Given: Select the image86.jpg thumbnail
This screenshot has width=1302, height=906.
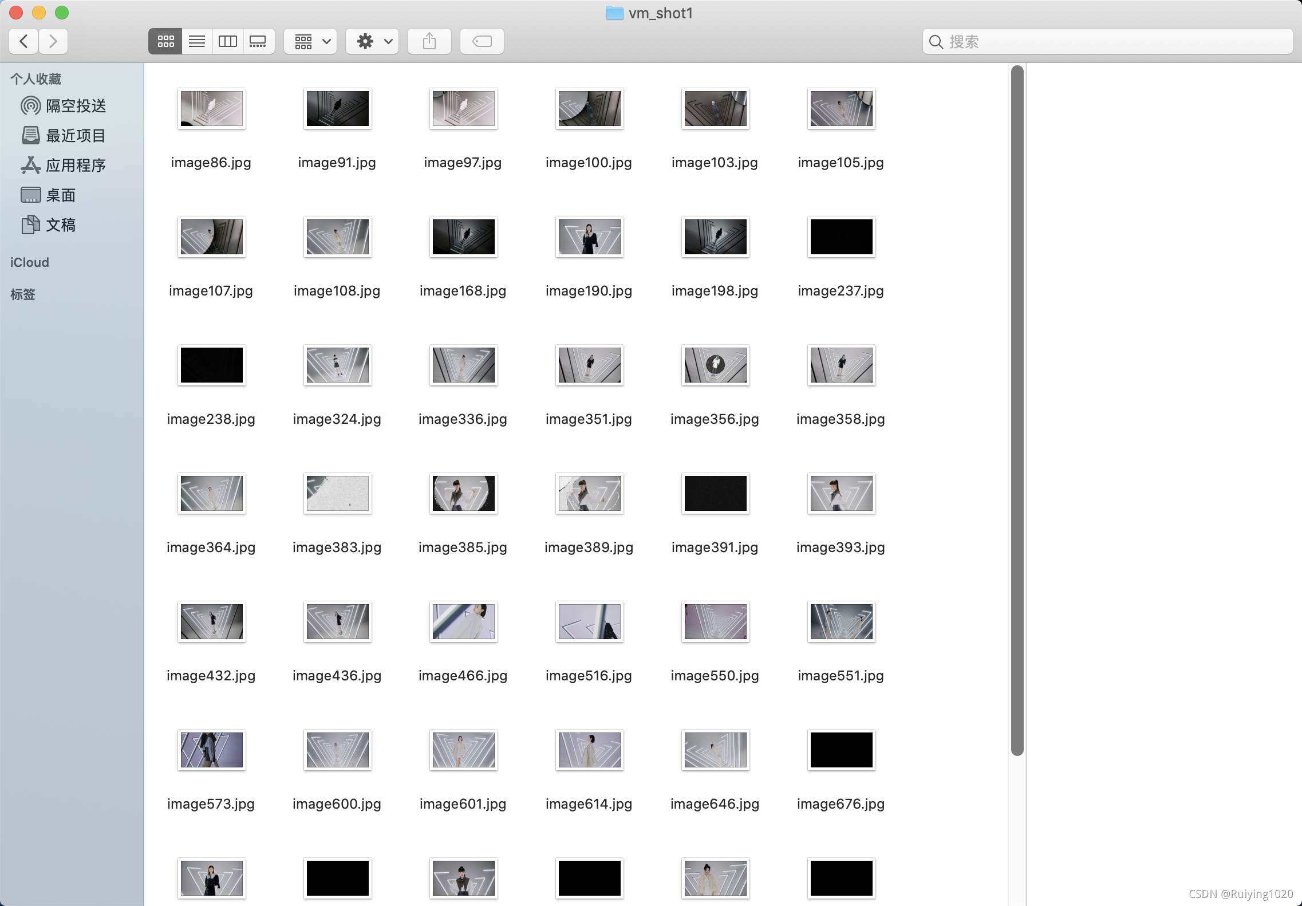Looking at the screenshot, I should [211, 109].
